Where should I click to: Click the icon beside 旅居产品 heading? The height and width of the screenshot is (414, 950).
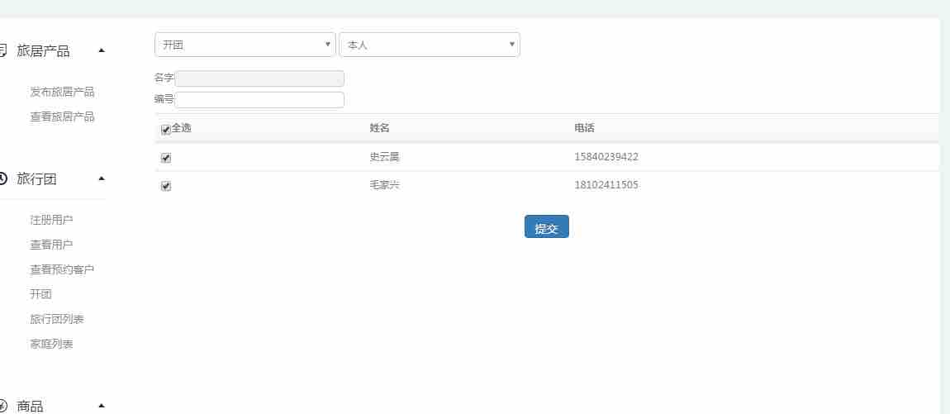tap(2, 51)
